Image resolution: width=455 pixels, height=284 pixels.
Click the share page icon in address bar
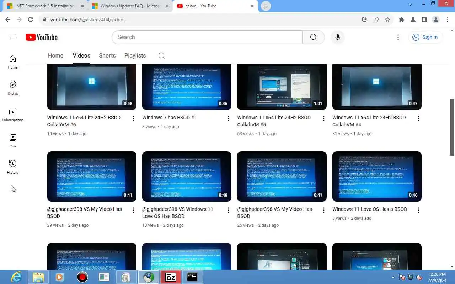click(376, 20)
